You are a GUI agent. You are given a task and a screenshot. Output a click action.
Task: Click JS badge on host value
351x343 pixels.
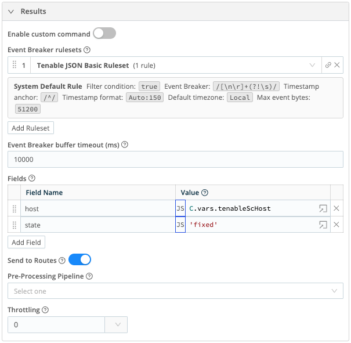point(180,208)
